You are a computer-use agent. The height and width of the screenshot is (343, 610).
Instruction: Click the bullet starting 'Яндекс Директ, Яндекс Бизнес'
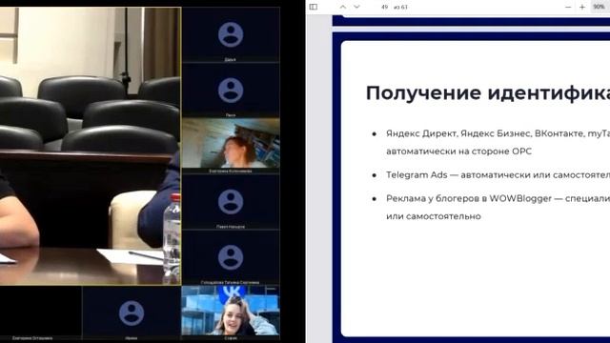tap(498, 133)
